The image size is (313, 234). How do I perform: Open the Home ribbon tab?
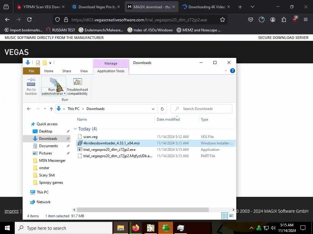49,71
